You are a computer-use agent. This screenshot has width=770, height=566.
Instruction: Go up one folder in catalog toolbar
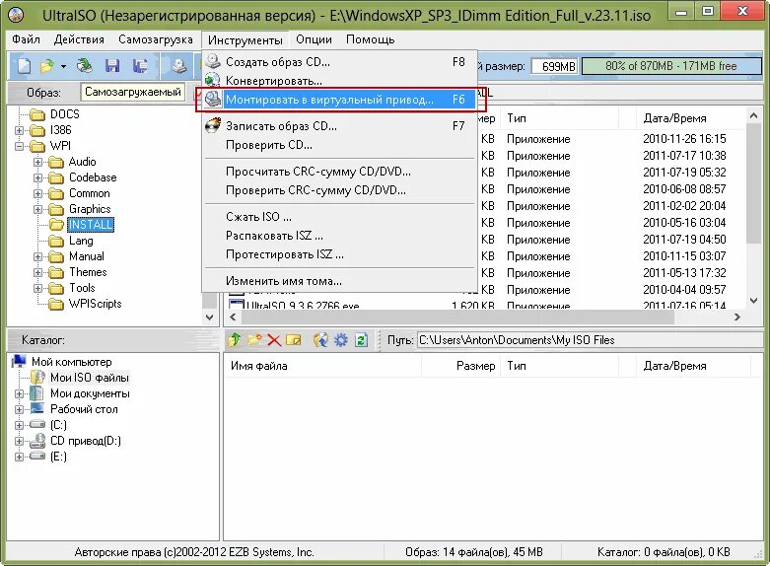235,339
